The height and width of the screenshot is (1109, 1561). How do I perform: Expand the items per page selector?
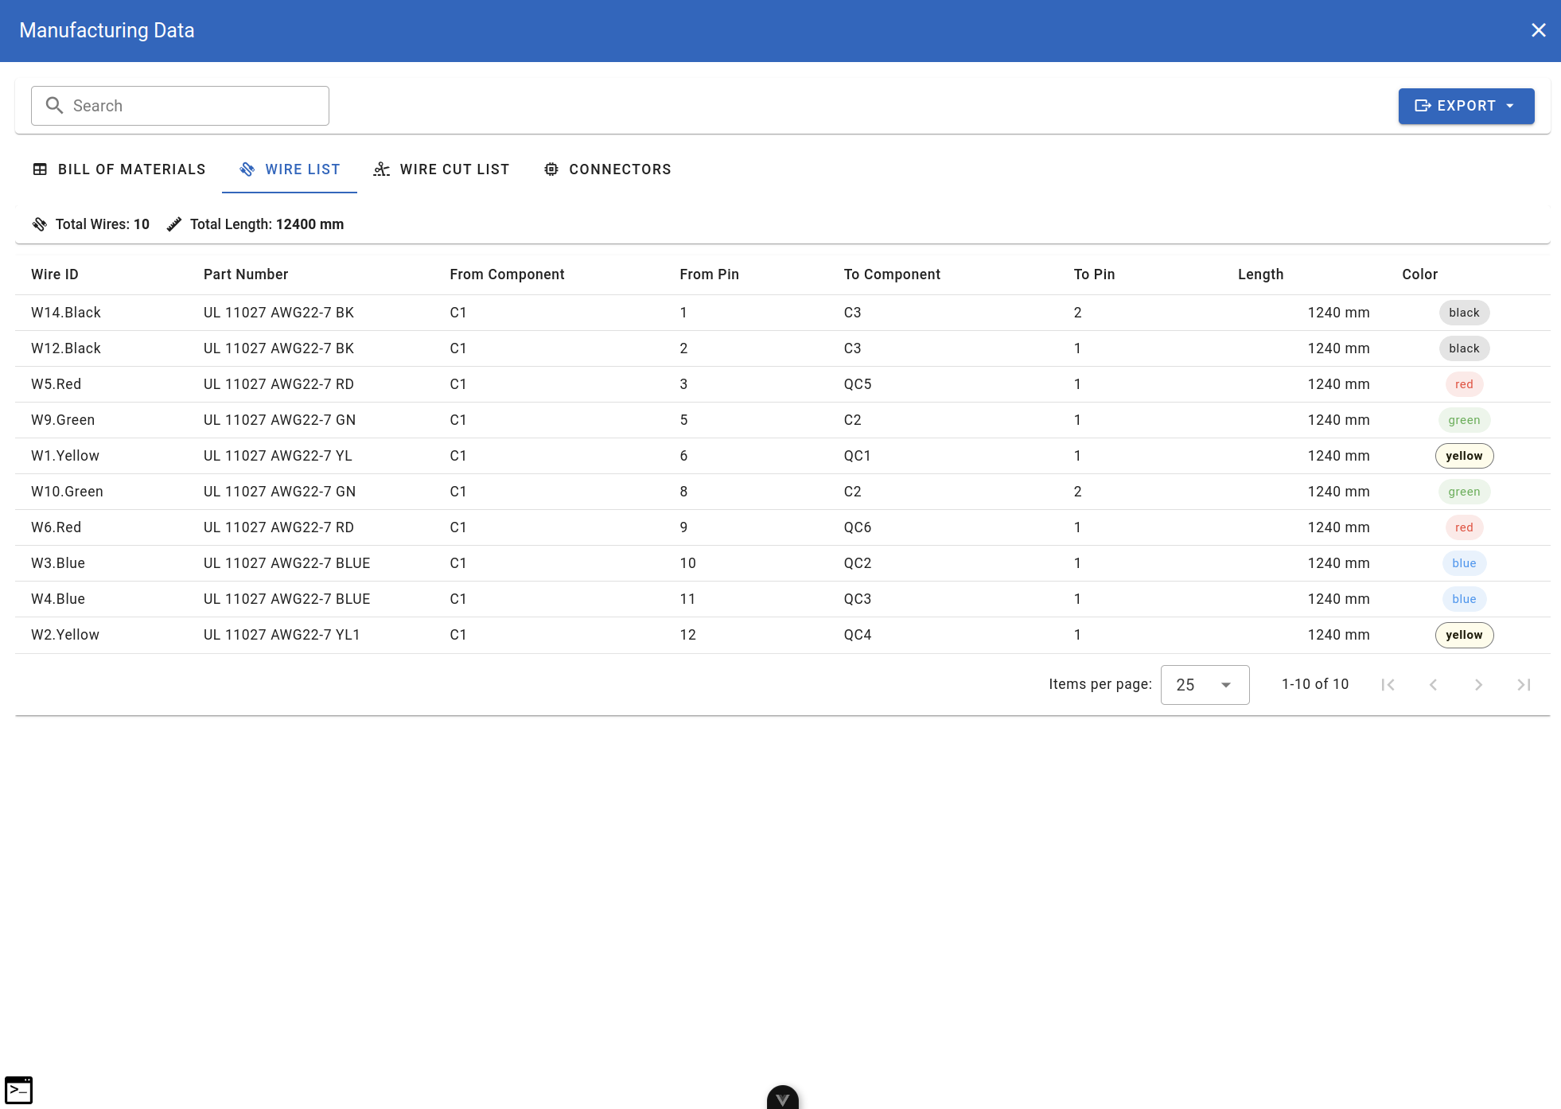click(x=1205, y=685)
